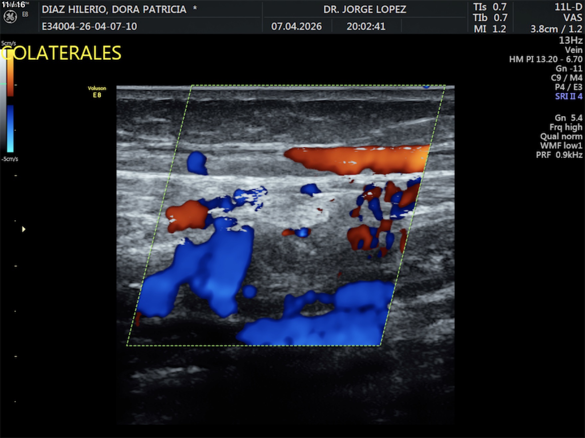Image resolution: width=585 pixels, height=438 pixels.
Task: Click the WMF low1 wall filter setting
Action: 561,146
